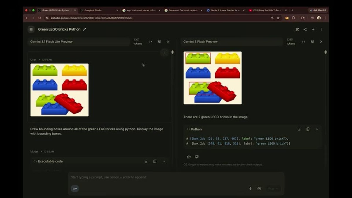Collapse the Python code block
The height and width of the screenshot is (198, 352).
pos(317,129)
